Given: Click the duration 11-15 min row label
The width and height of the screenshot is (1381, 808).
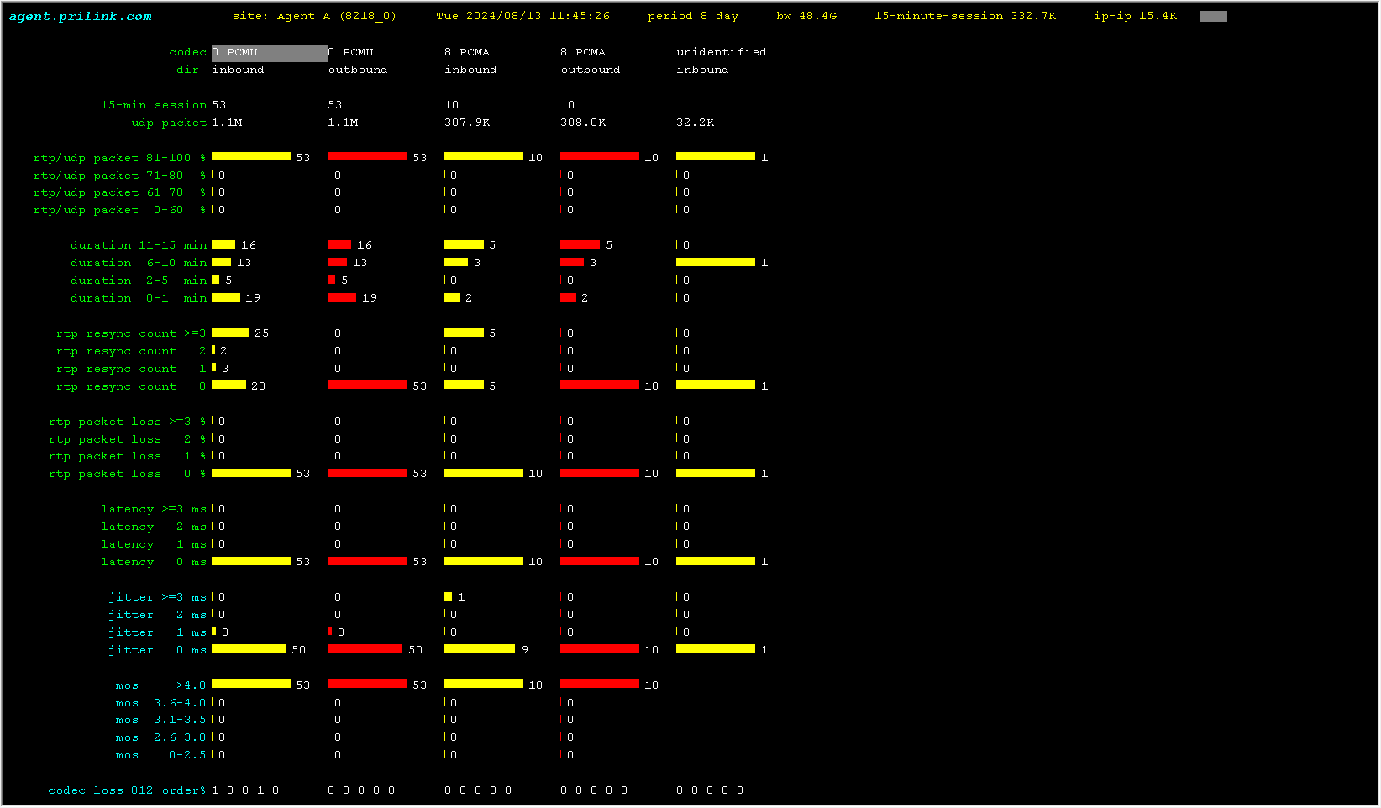Looking at the screenshot, I should (139, 245).
